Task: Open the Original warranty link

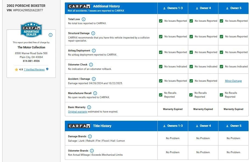Action: tap(78, 112)
